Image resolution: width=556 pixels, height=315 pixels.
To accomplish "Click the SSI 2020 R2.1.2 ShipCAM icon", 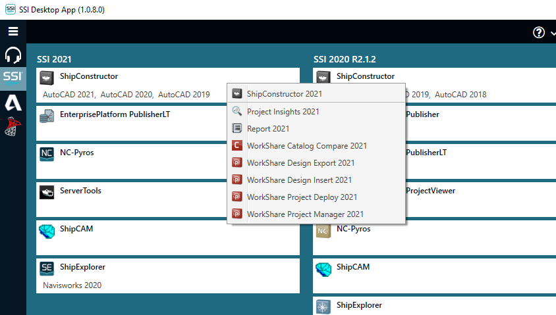I will click(323, 270).
